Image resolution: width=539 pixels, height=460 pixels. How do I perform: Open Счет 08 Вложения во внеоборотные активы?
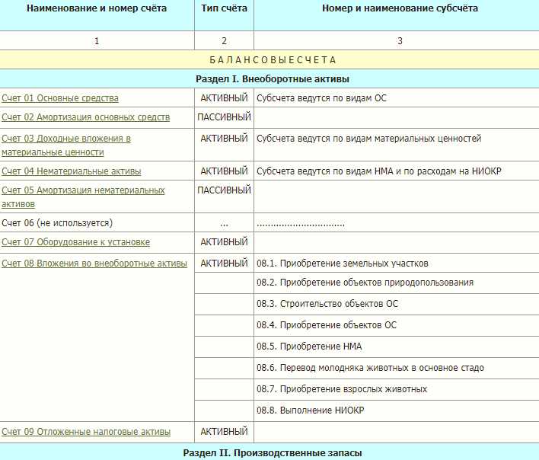click(94, 264)
